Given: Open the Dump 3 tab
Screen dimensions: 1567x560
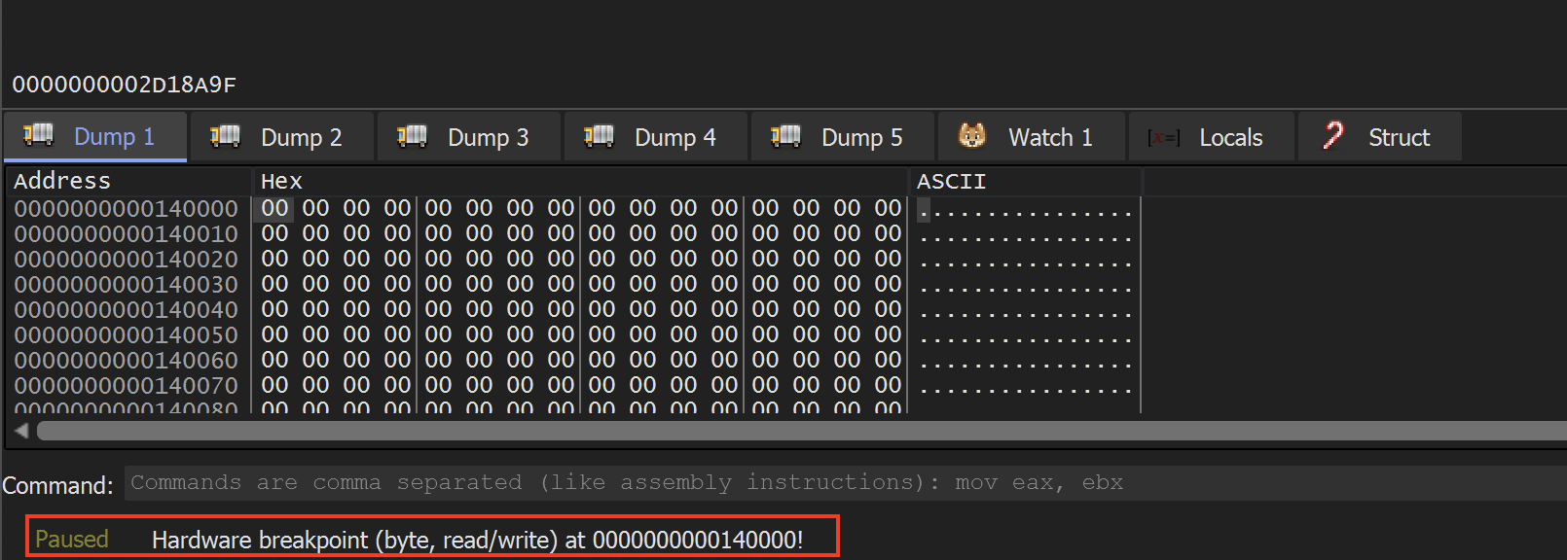Looking at the screenshot, I should [469, 137].
